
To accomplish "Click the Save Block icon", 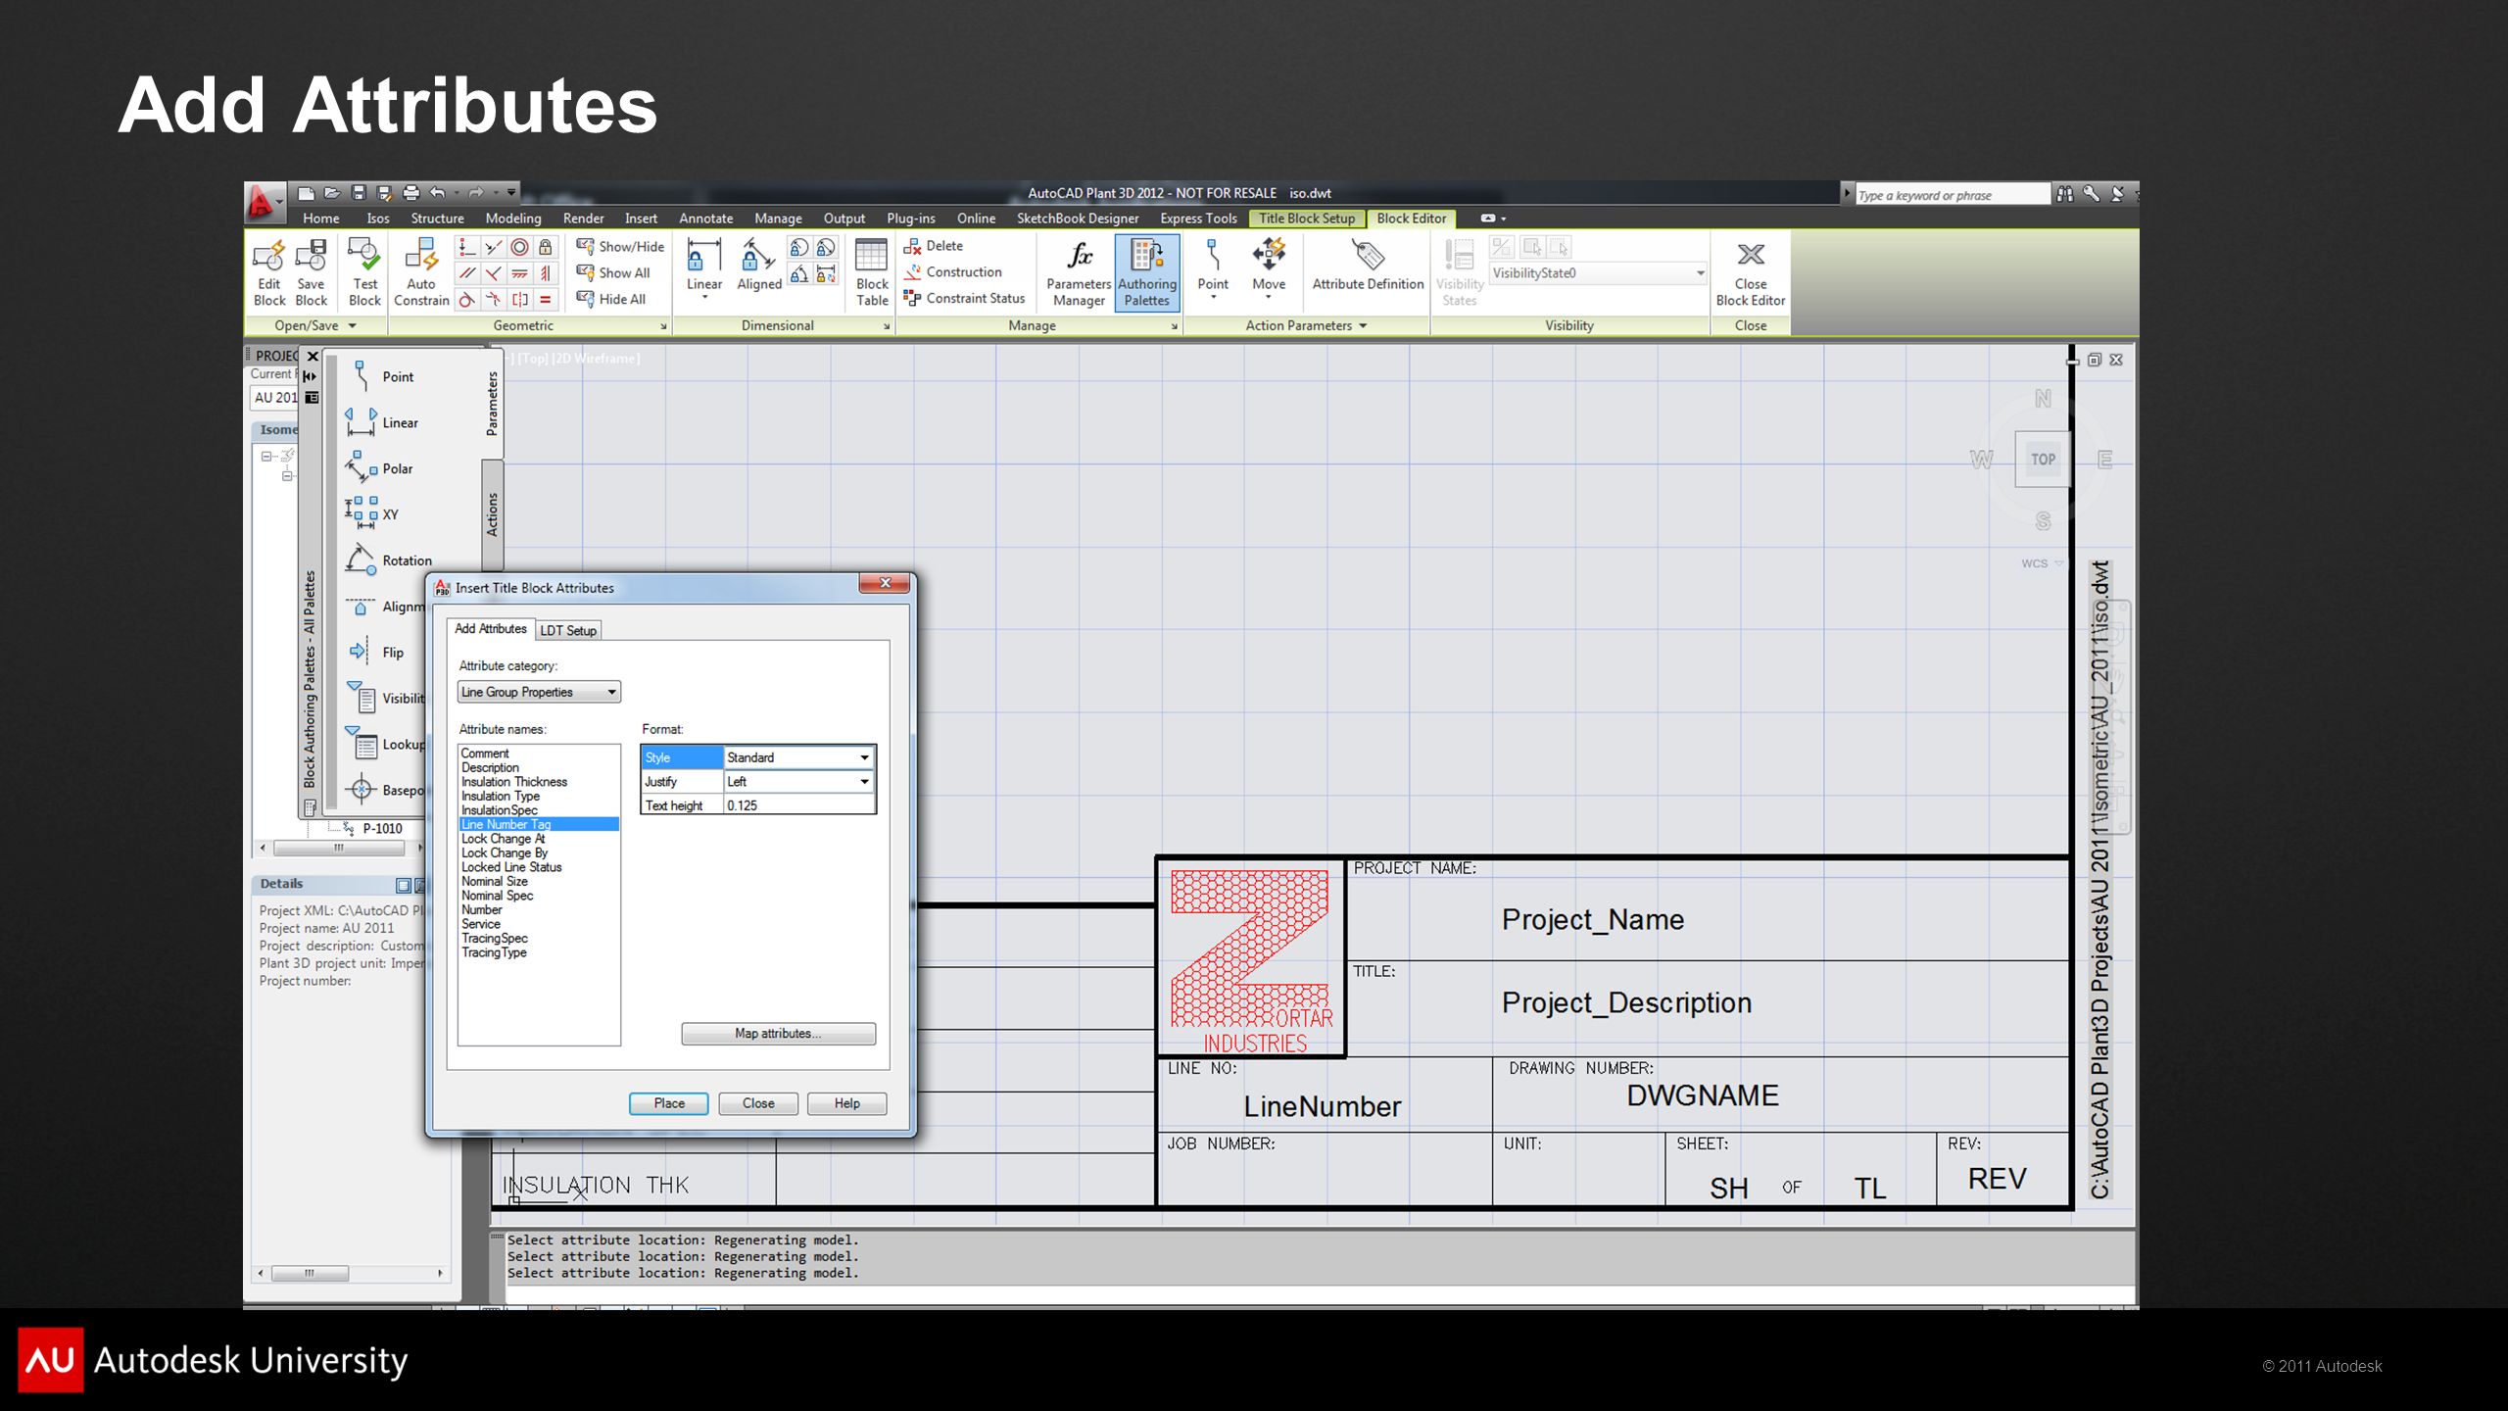I will pos(311,273).
